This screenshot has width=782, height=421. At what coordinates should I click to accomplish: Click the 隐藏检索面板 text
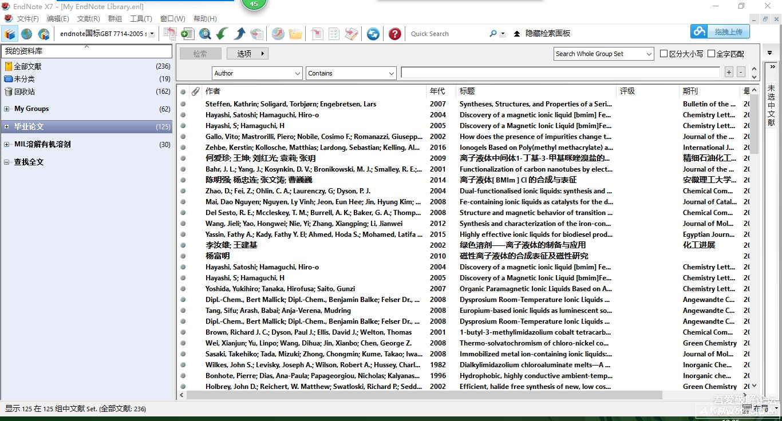click(548, 34)
